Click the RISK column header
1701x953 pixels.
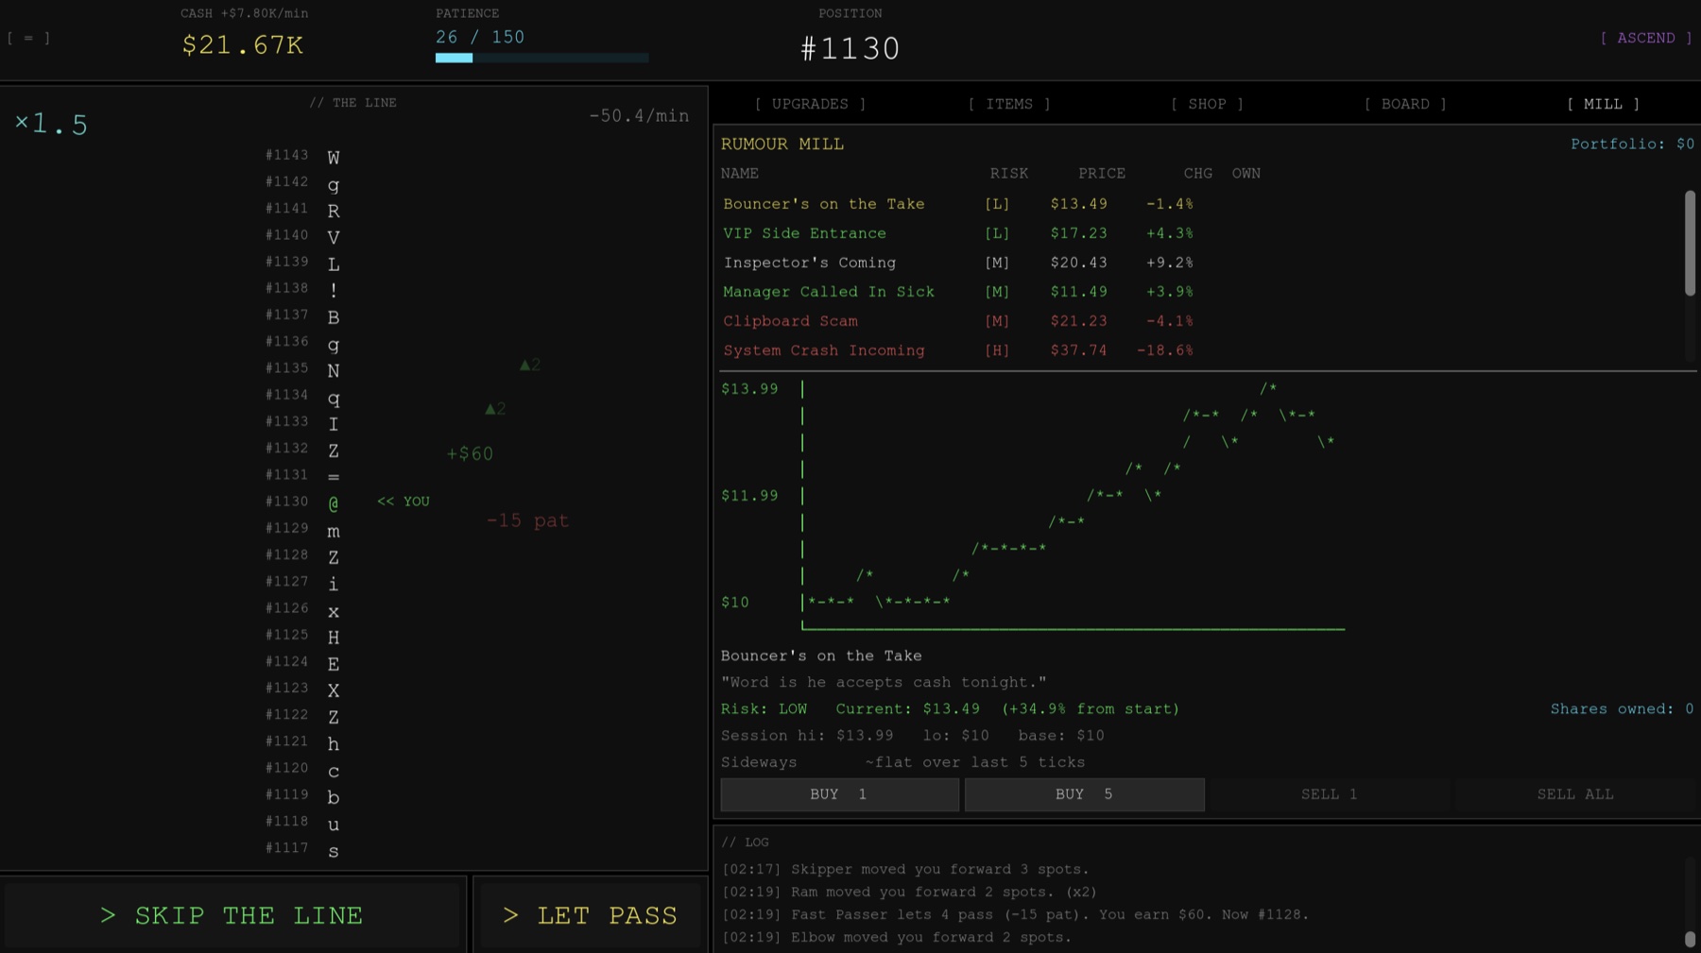click(x=1009, y=174)
